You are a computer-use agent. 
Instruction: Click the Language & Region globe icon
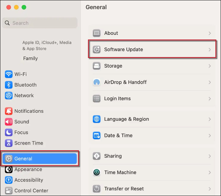click(x=97, y=119)
